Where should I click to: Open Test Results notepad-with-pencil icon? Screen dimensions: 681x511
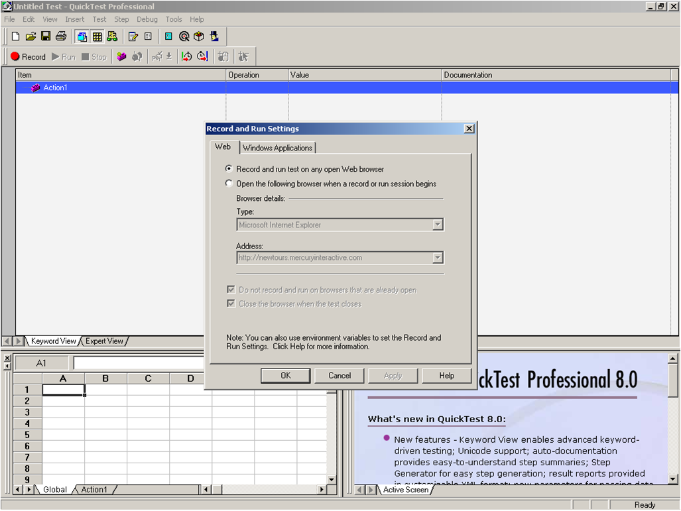[x=133, y=36]
